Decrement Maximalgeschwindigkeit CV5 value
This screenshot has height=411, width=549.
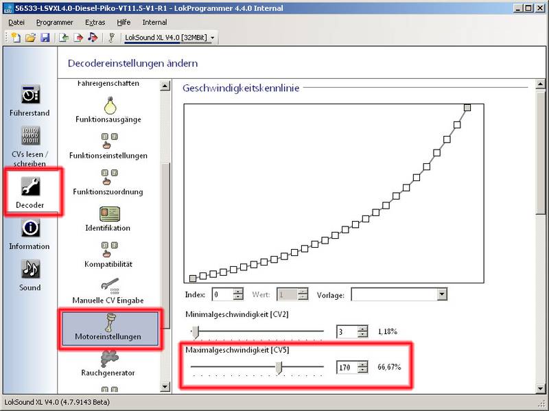click(363, 371)
